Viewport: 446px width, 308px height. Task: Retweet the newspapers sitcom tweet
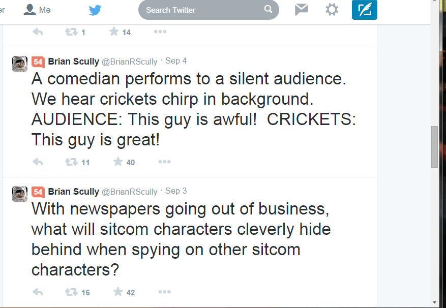pos(71,292)
